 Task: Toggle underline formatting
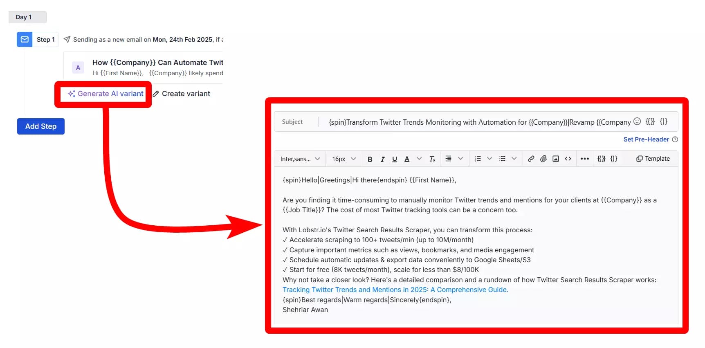[x=395, y=159]
